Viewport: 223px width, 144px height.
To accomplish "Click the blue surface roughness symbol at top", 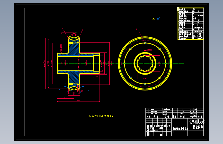I will tap(158, 19).
